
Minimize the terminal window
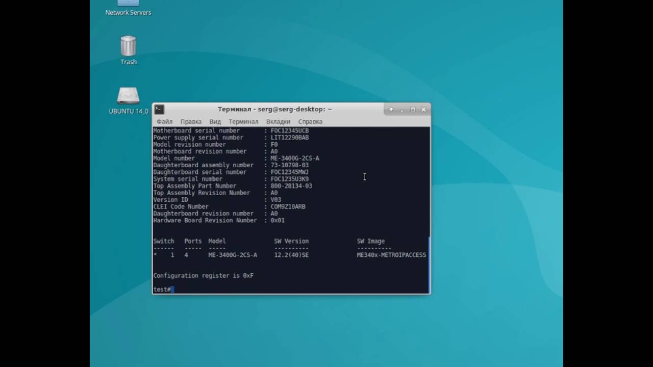(x=402, y=109)
